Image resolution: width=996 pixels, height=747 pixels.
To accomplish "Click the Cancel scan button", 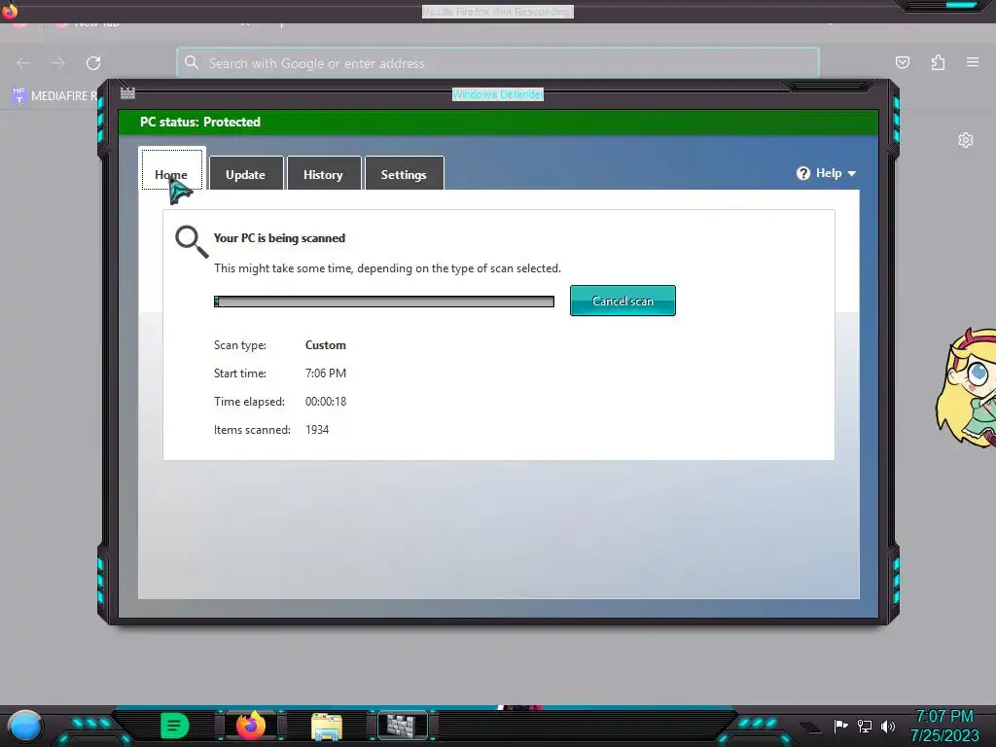I will click(x=622, y=301).
